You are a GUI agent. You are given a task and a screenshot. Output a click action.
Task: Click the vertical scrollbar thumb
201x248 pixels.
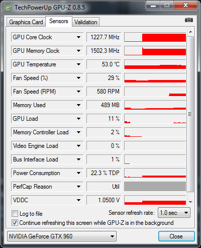pyautogui.click(x=190, y=114)
